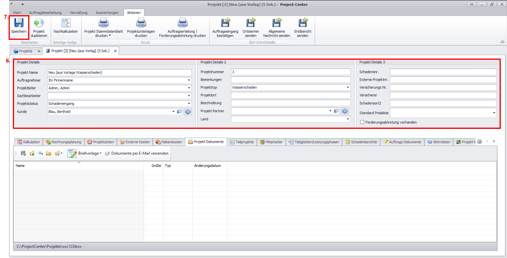
Task: Expand the Projektstatus dropdown
Action: (189, 104)
